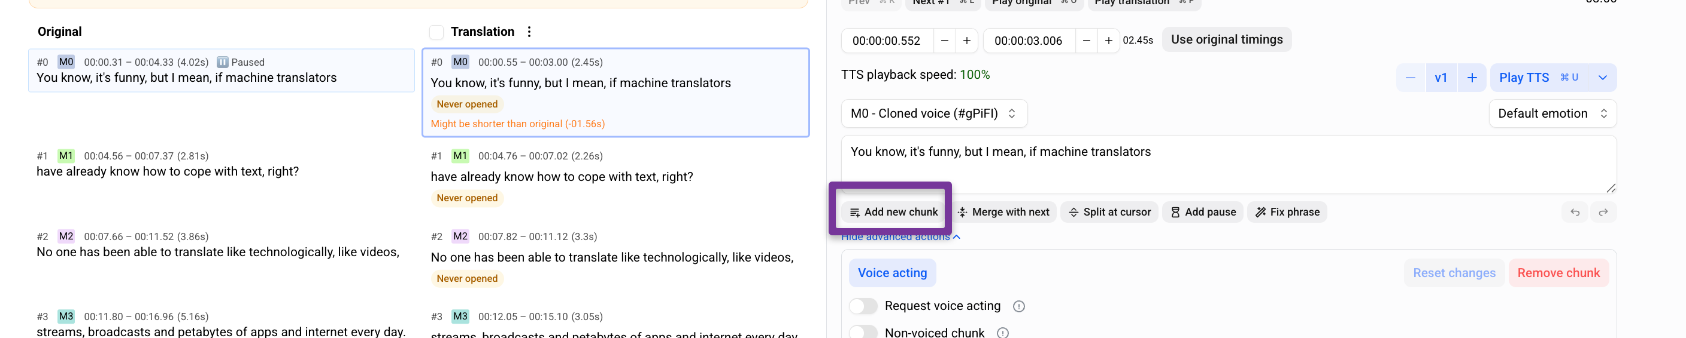This screenshot has width=1686, height=338.
Task: Click 'Never opened' badge in translation chunk #1
Action: click(468, 198)
